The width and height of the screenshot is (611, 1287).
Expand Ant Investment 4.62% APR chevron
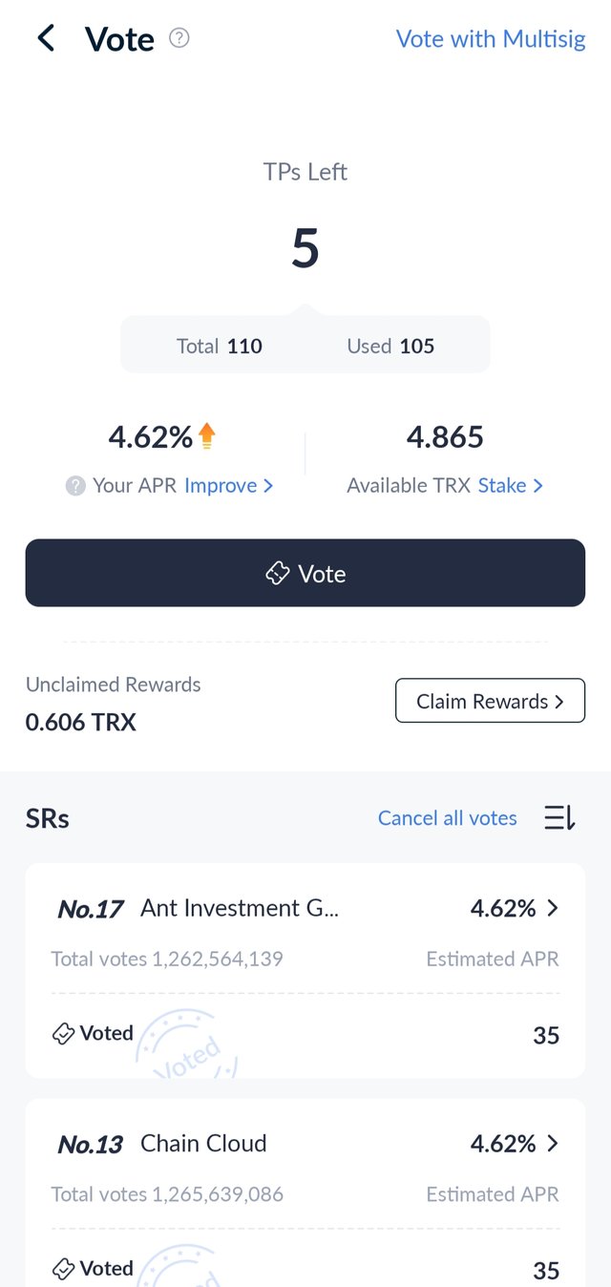[552, 909]
